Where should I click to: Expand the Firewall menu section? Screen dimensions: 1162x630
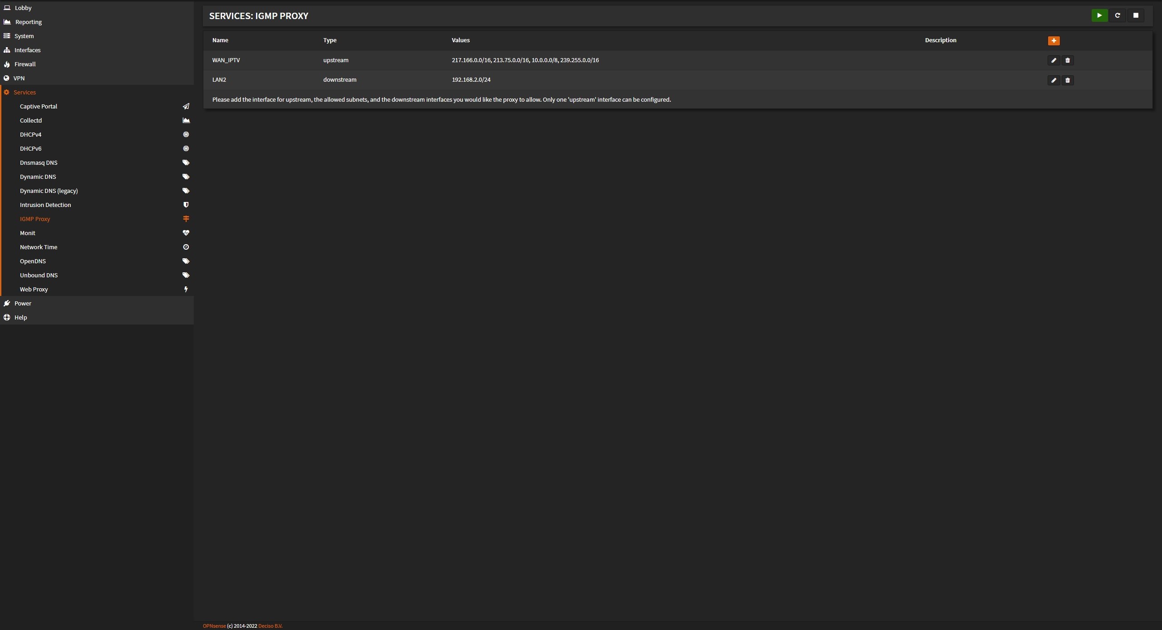point(25,64)
